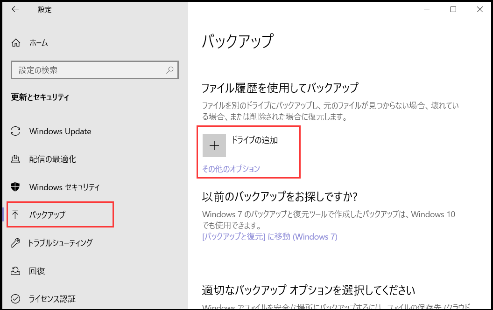Viewport: 493px width, 310px height.
Task: Click in the 設定の検索 search field
Action: tap(95, 70)
